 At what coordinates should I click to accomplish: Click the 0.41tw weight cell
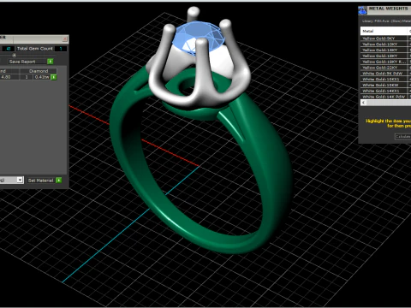point(42,77)
